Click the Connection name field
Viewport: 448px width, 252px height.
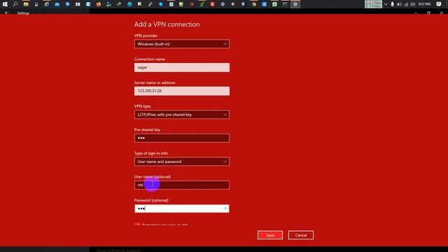[x=182, y=67]
